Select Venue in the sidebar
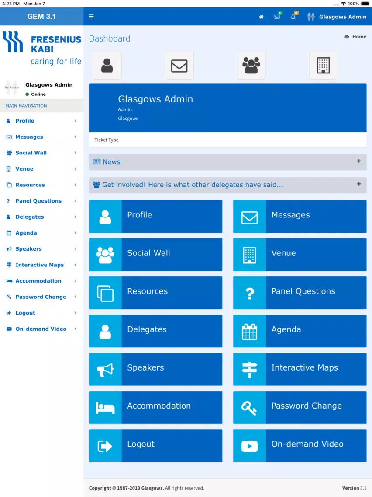The image size is (372, 497). point(42,168)
